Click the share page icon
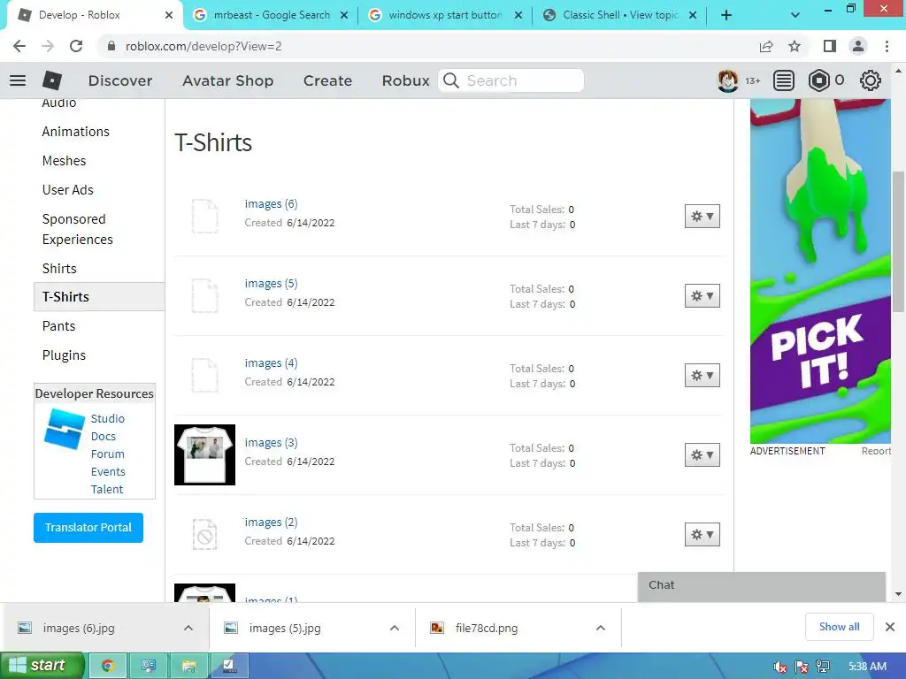Viewport: 906px width, 679px height. coord(766,46)
